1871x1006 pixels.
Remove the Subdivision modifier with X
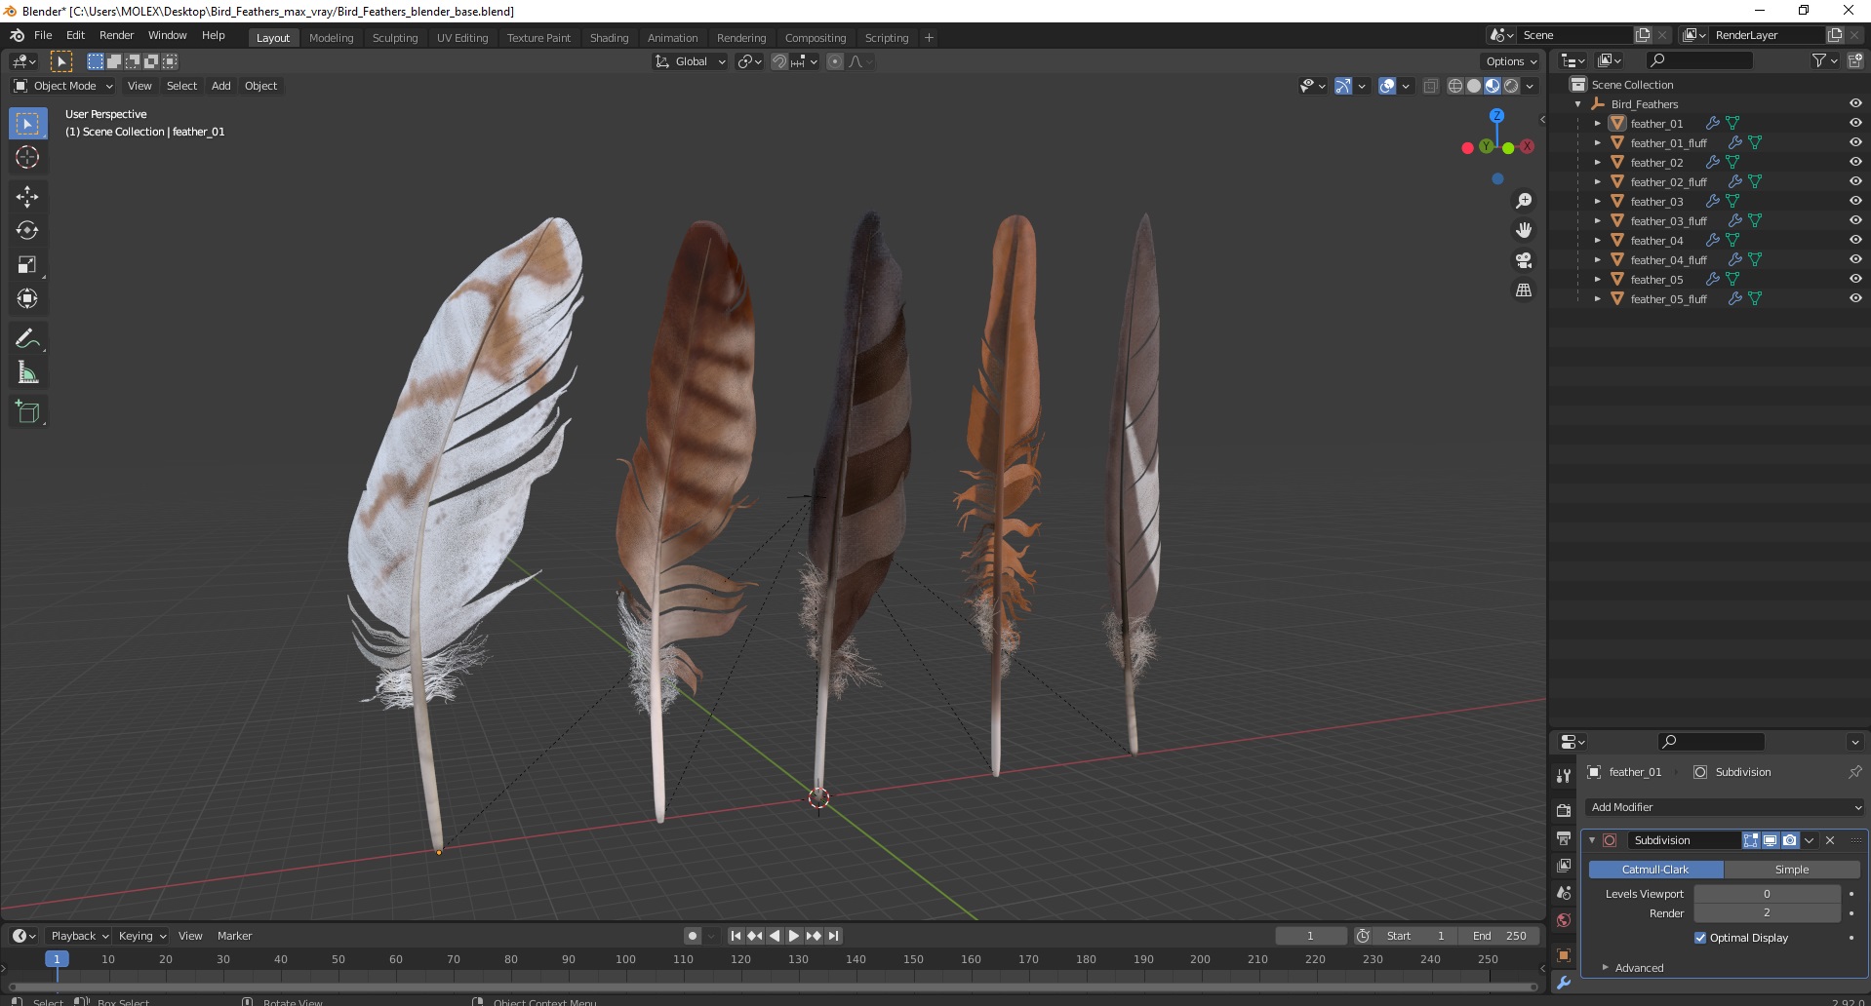1830,840
